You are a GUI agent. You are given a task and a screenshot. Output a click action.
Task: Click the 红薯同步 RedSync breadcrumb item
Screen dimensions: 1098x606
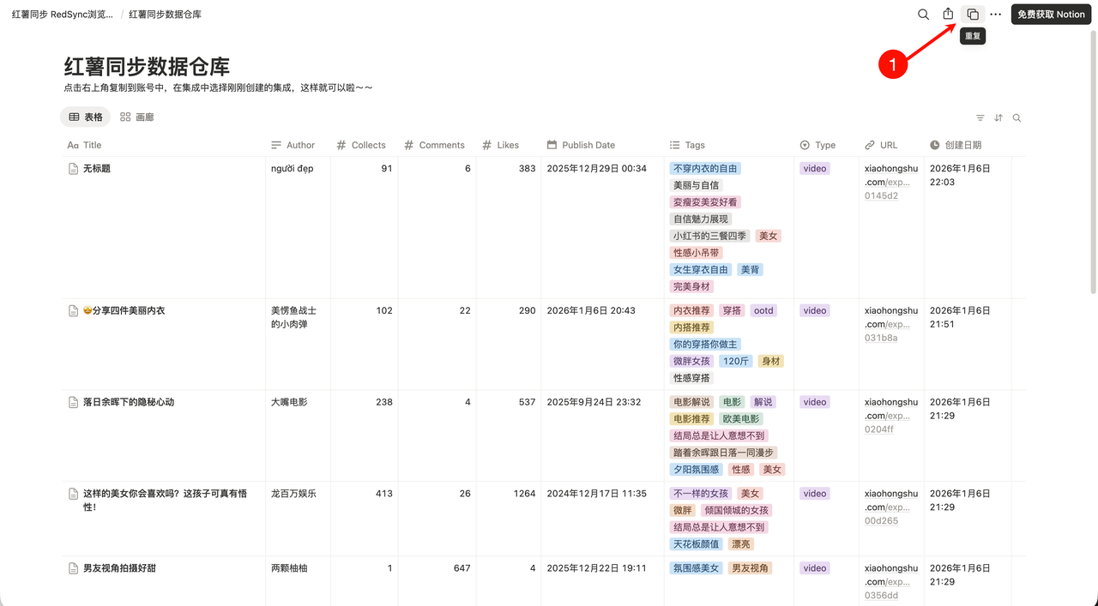click(62, 15)
